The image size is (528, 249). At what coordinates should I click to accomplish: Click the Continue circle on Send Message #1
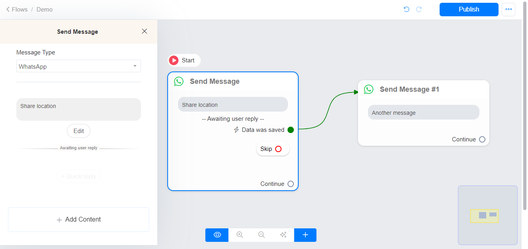tap(482, 139)
